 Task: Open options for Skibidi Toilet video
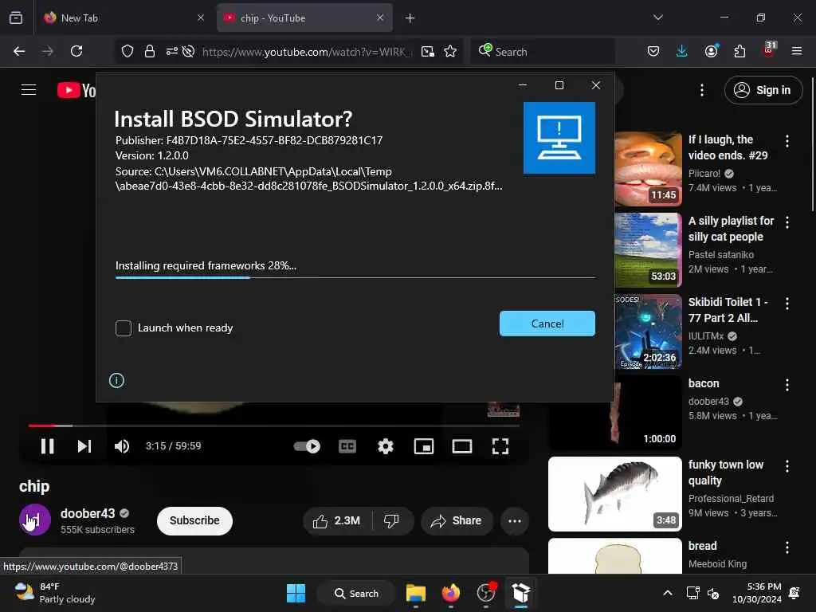[x=787, y=304]
